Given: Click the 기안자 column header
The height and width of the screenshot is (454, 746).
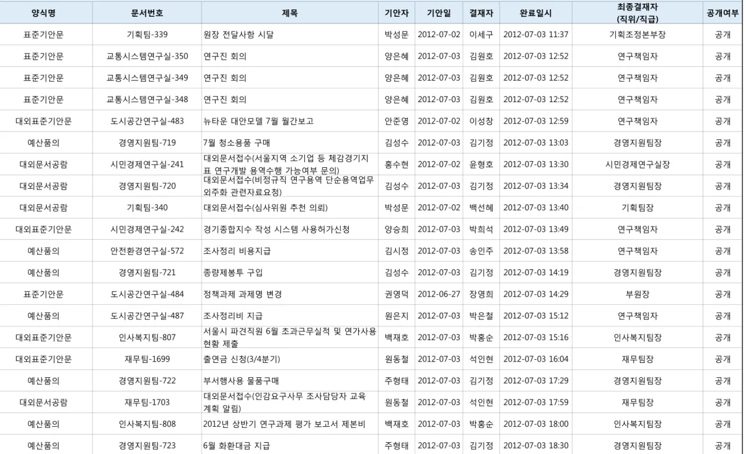Looking at the screenshot, I should (x=397, y=13).
